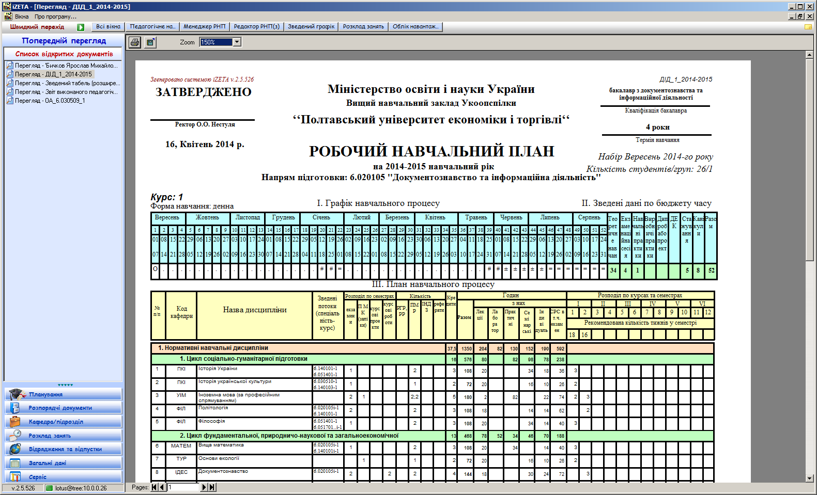The image size is (817, 495).
Task: Go to next page of preview
Action: click(204, 487)
